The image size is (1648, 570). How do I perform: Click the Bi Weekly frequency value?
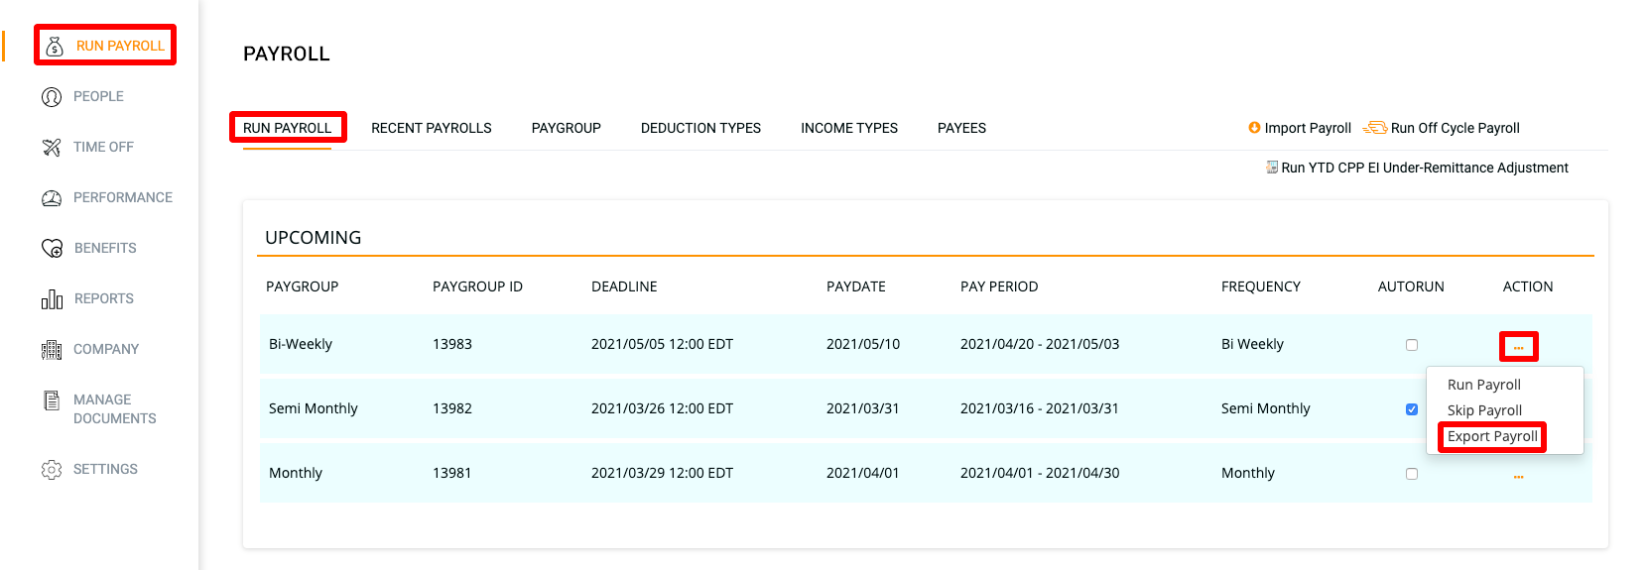point(1252,344)
